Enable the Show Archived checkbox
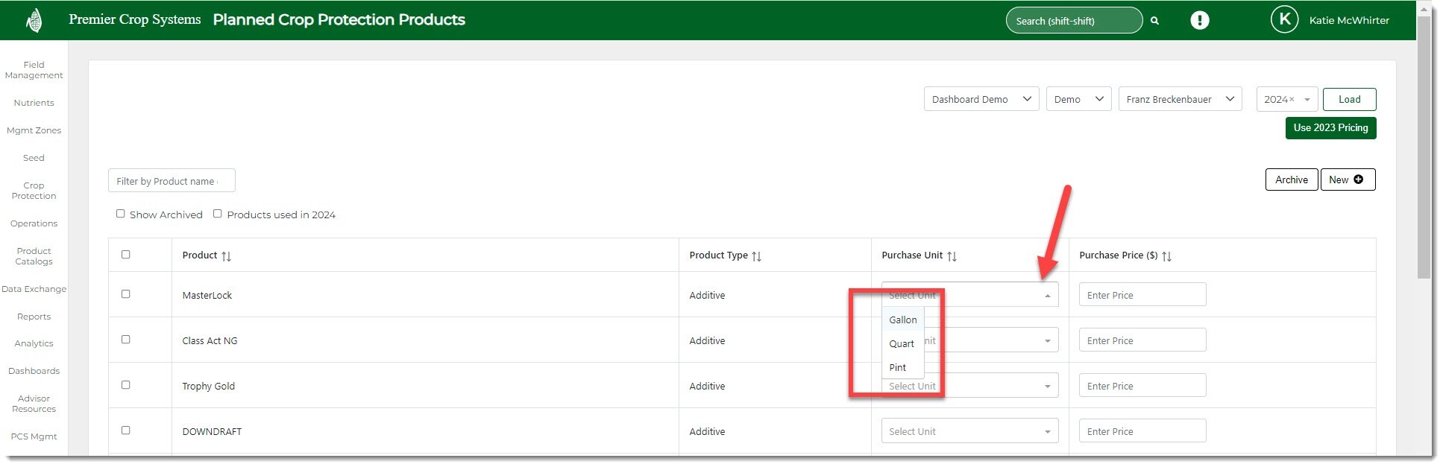1443x467 pixels. tap(120, 214)
